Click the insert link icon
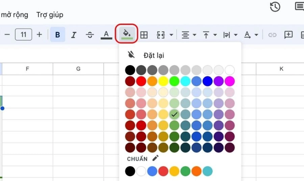The width and height of the screenshot is (304, 181). coord(272,35)
